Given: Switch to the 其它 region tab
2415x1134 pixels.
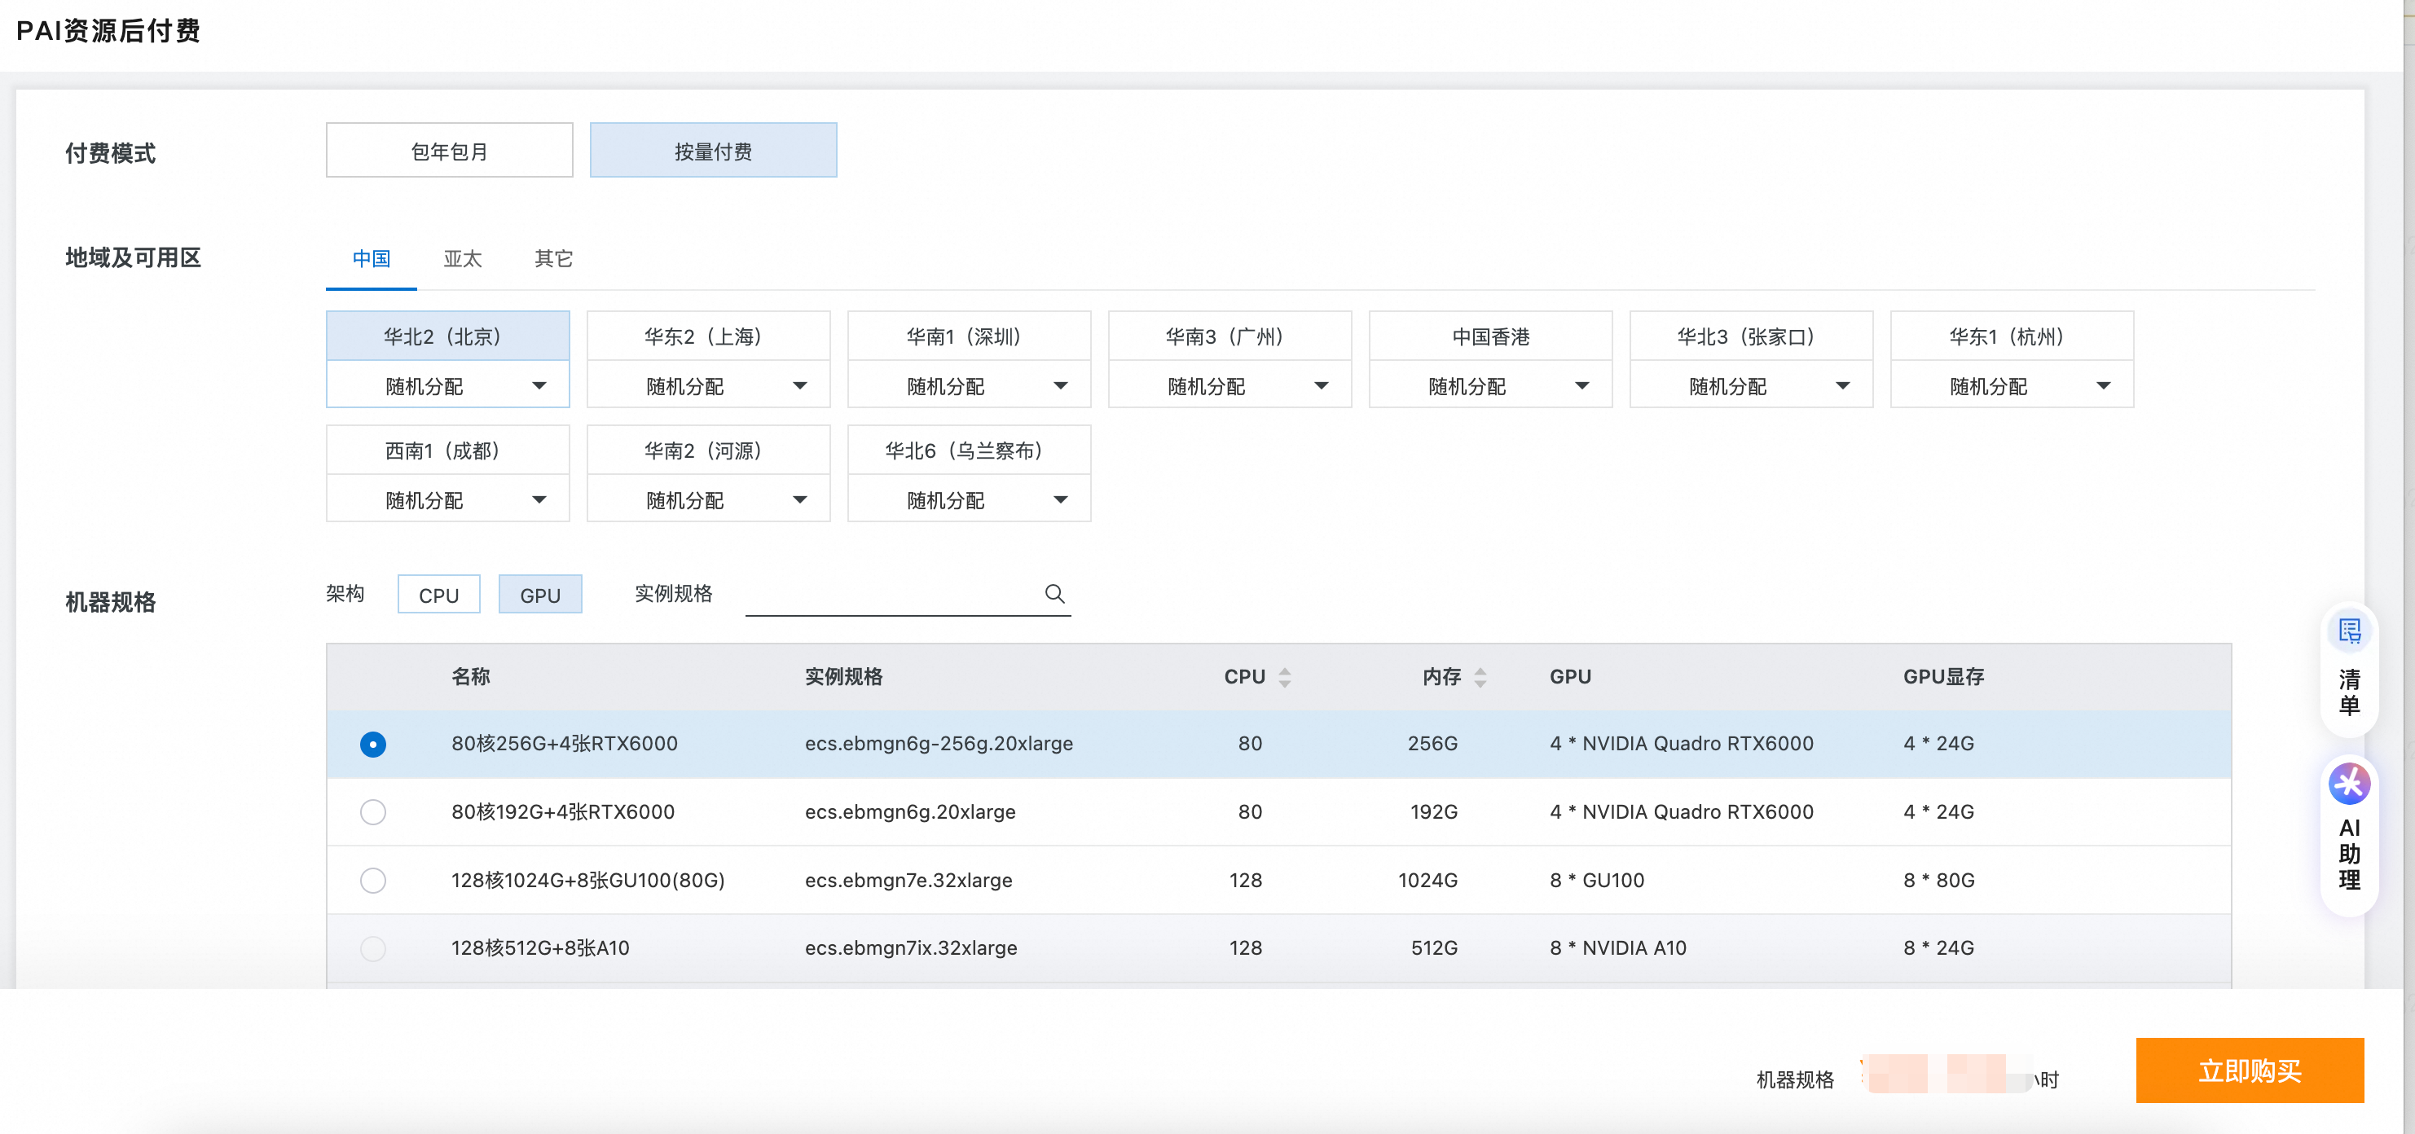Looking at the screenshot, I should point(553,259).
